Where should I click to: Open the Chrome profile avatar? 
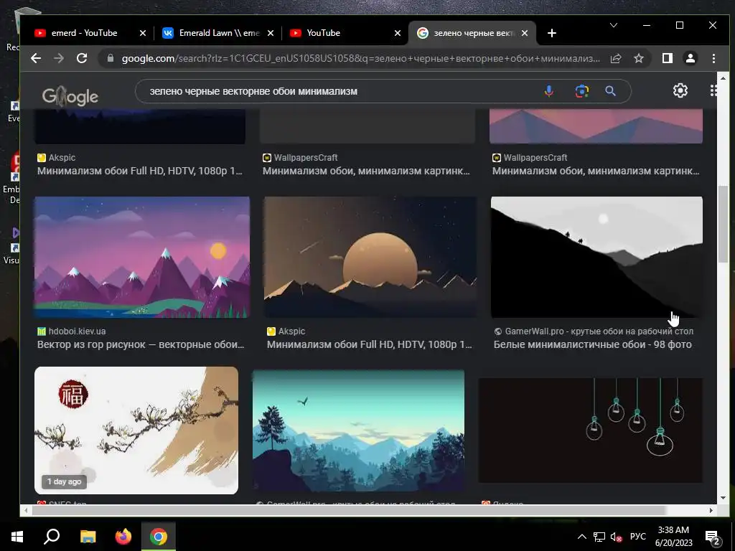click(690, 58)
